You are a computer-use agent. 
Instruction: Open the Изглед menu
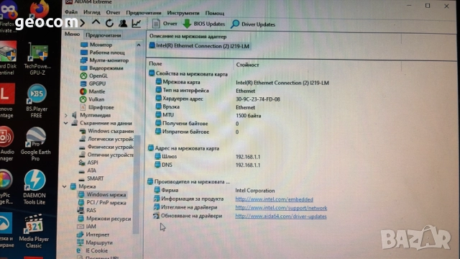click(x=92, y=13)
